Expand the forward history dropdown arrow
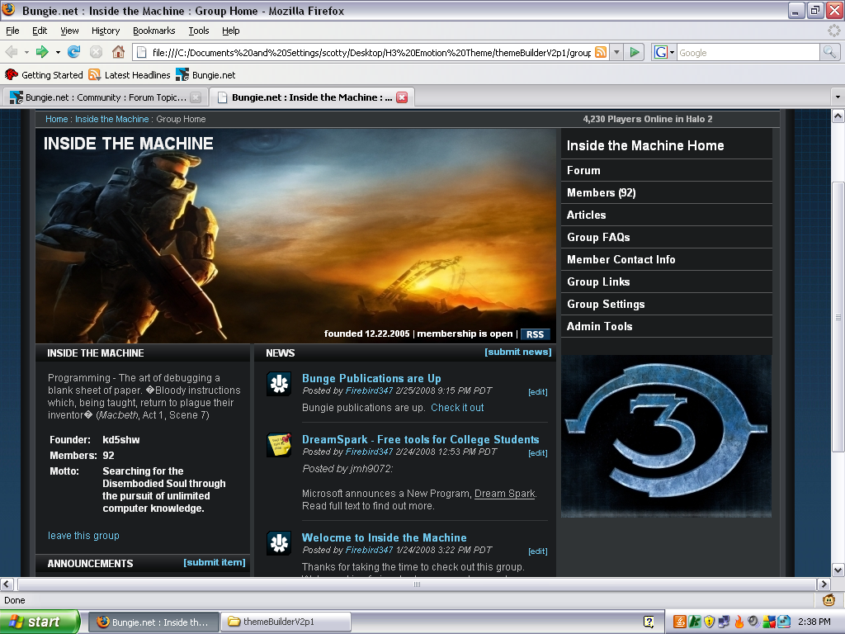 [58, 52]
